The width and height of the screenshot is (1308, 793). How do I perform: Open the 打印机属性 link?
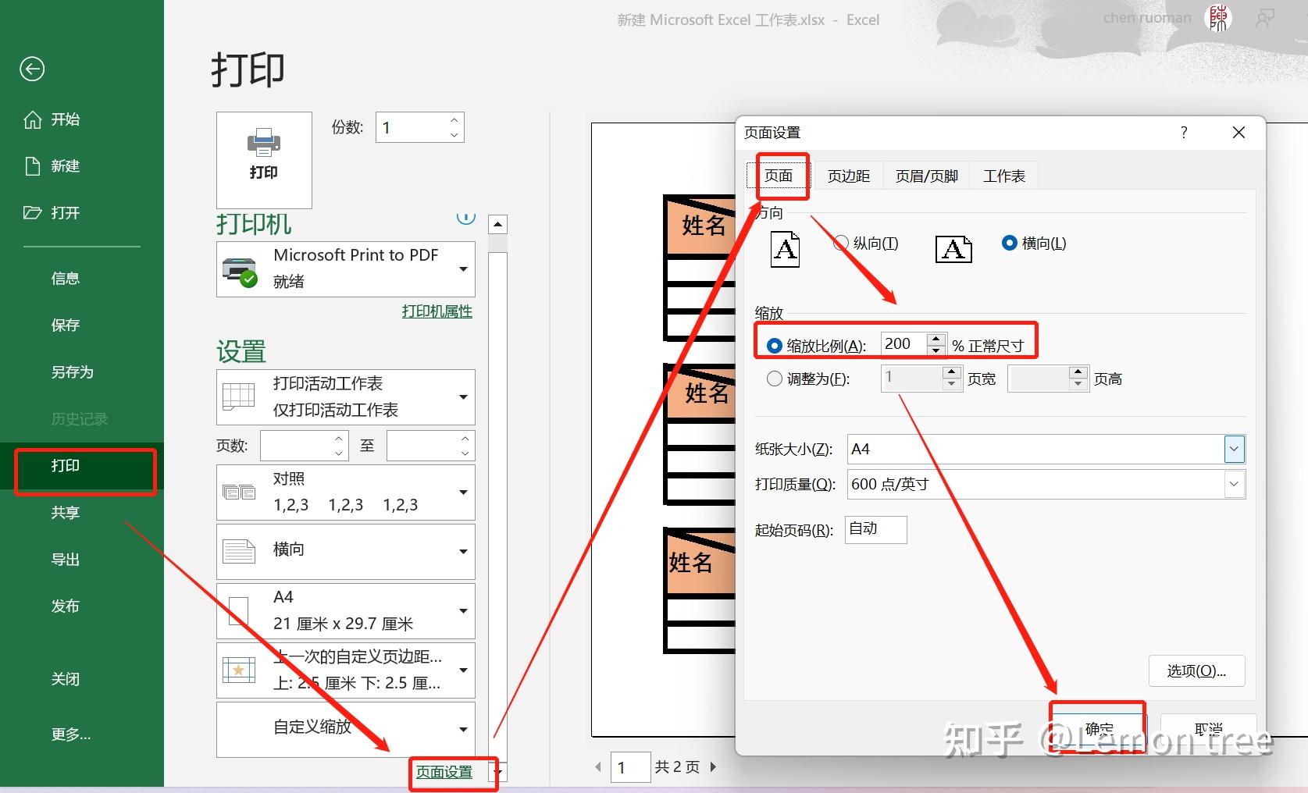[437, 311]
